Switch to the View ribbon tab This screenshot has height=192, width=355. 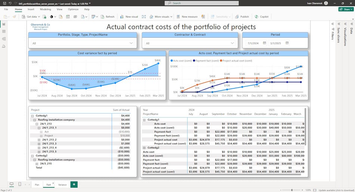click(59, 9)
